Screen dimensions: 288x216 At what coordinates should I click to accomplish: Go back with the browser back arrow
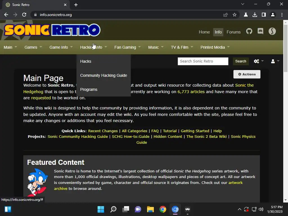click(x=6, y=15)
